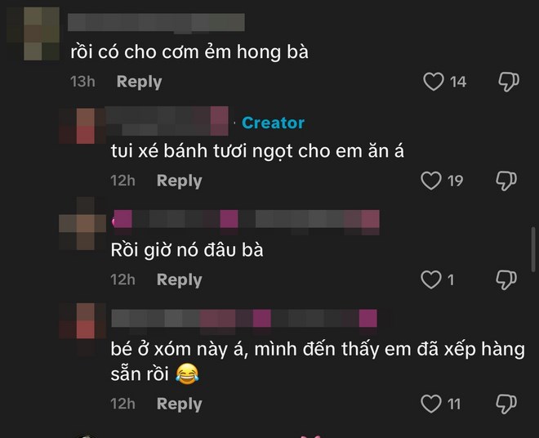Screen dimensions: 539x438
Task: Open the blurred username next to Creator badge
Action: click(167, 121)
